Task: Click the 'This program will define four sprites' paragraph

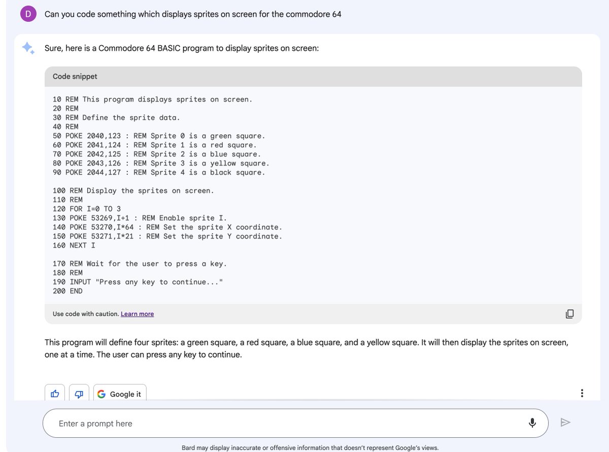Action: point(307,348)
